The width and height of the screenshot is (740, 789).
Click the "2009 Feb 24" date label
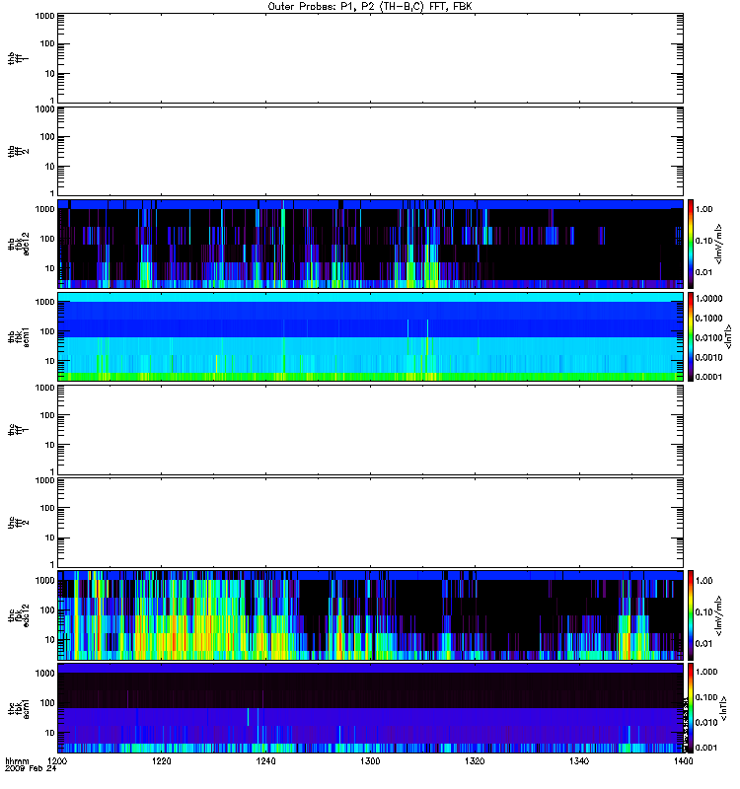[31, 769]
